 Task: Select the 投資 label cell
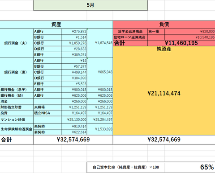pyautogui.click(x=17, y=113)
